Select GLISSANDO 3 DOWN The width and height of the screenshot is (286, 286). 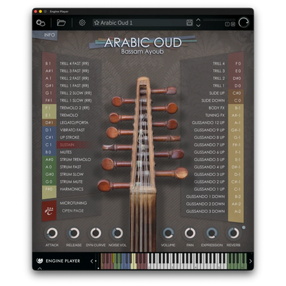206,211
